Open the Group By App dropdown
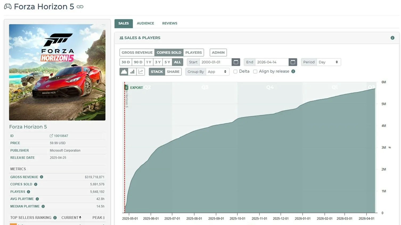The height and width of the screenshot is (225, 401). click(218, 72)
